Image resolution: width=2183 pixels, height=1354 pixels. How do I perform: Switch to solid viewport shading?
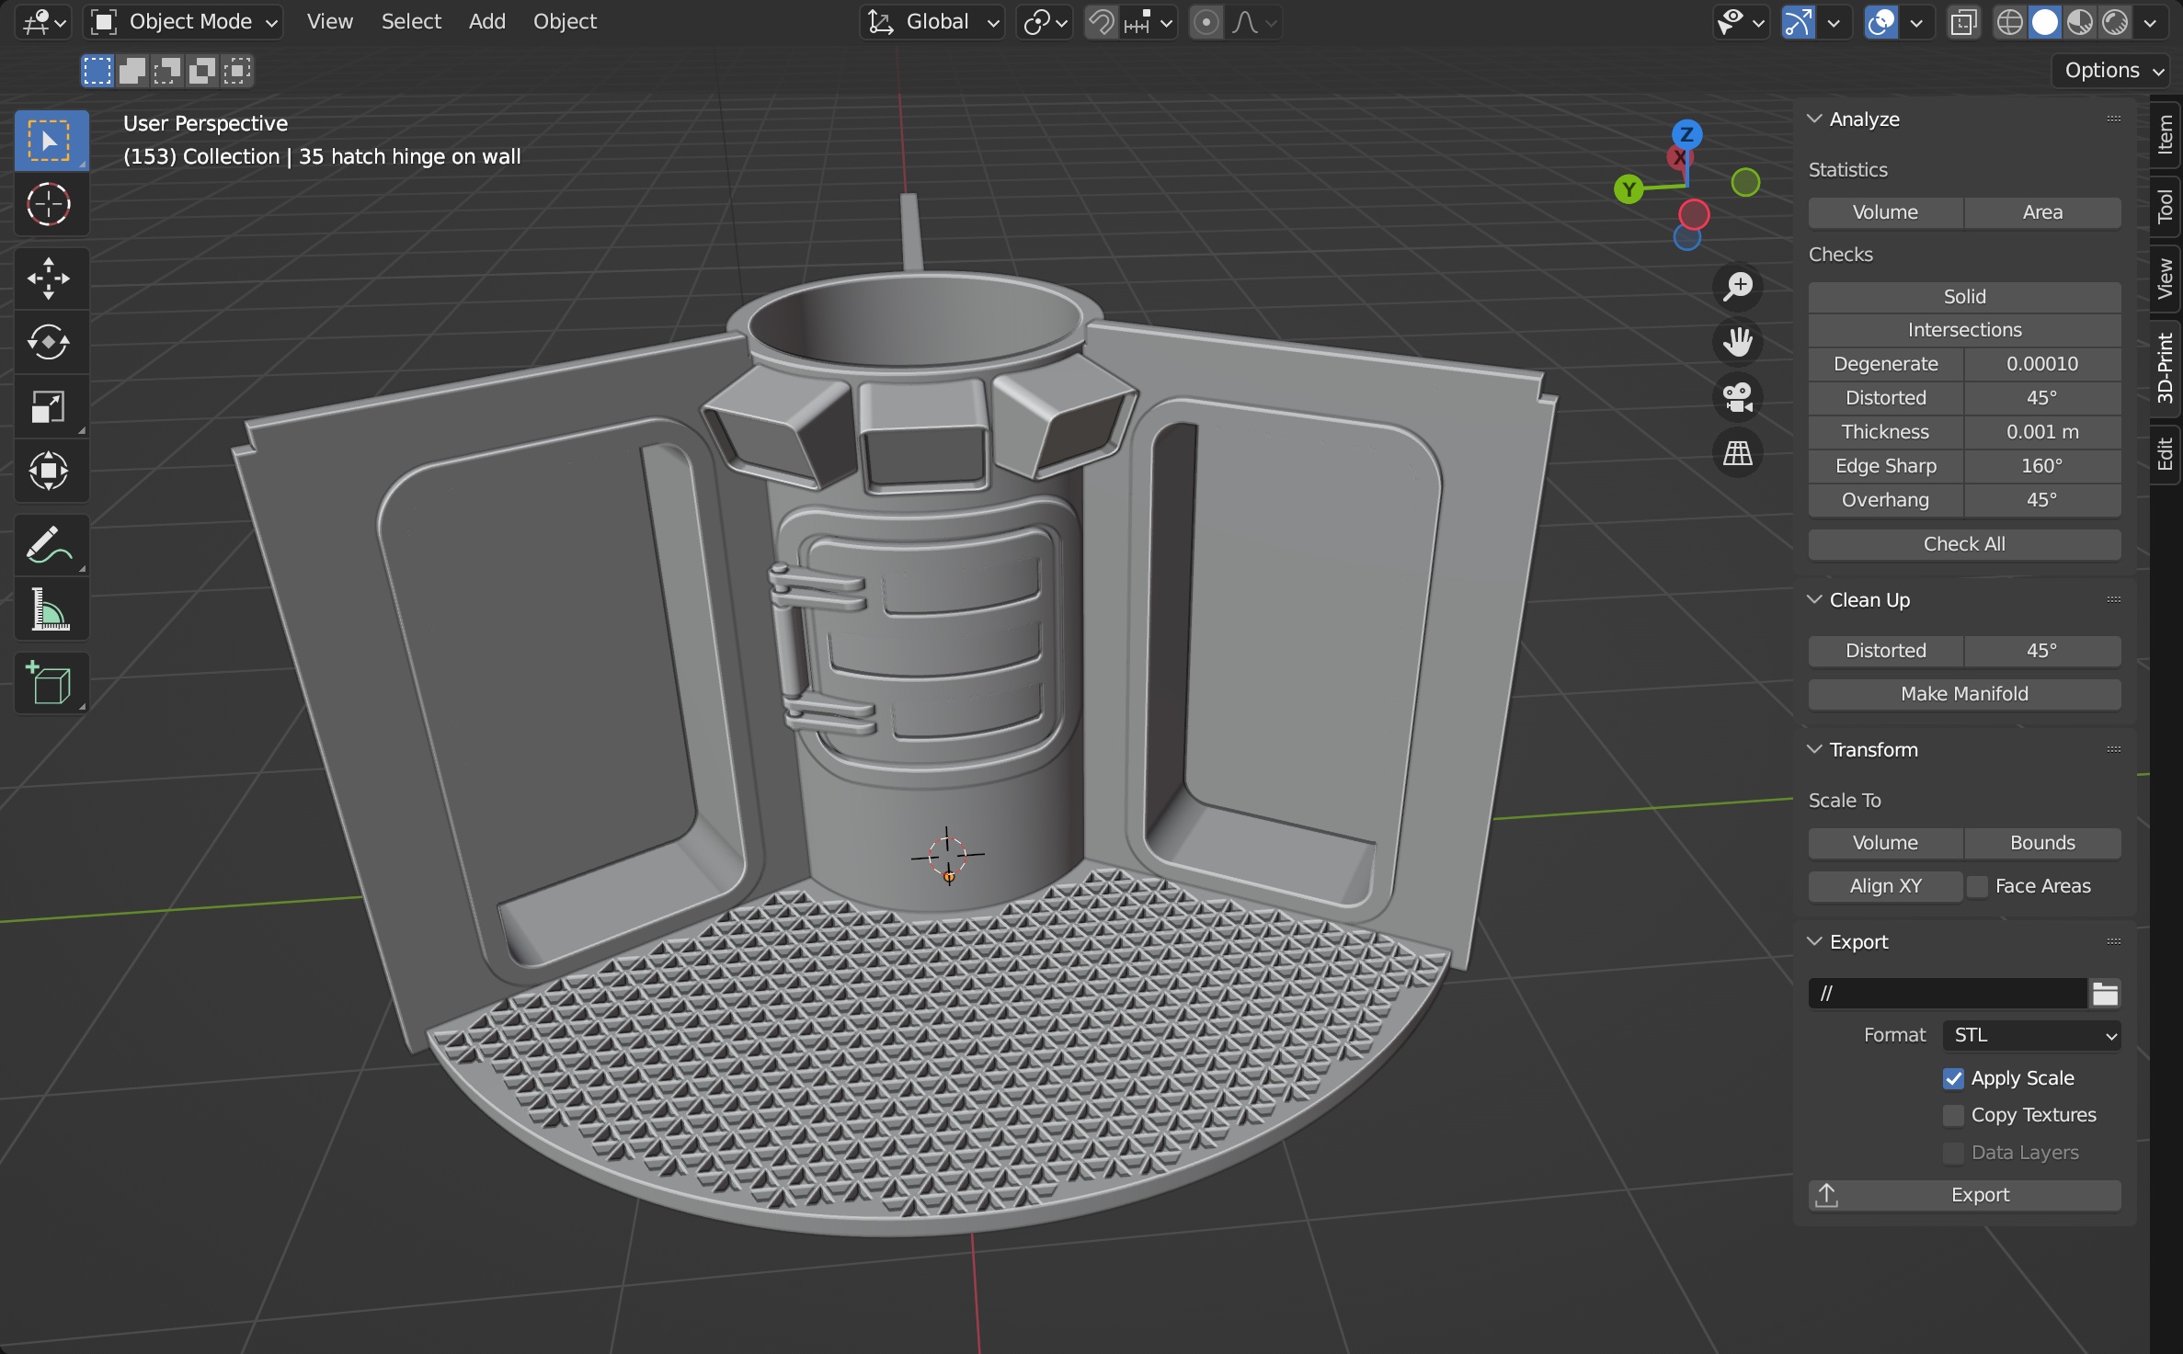(2045, 22)
